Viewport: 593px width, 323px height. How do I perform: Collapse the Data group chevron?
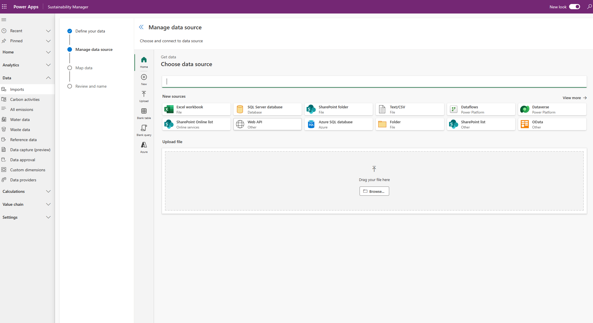click(48, 78)
